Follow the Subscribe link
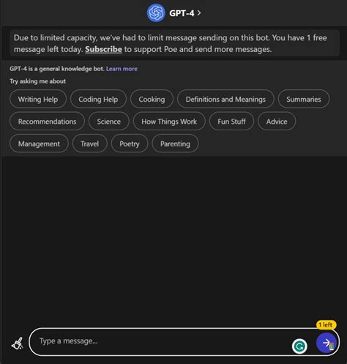 [103, 49]
